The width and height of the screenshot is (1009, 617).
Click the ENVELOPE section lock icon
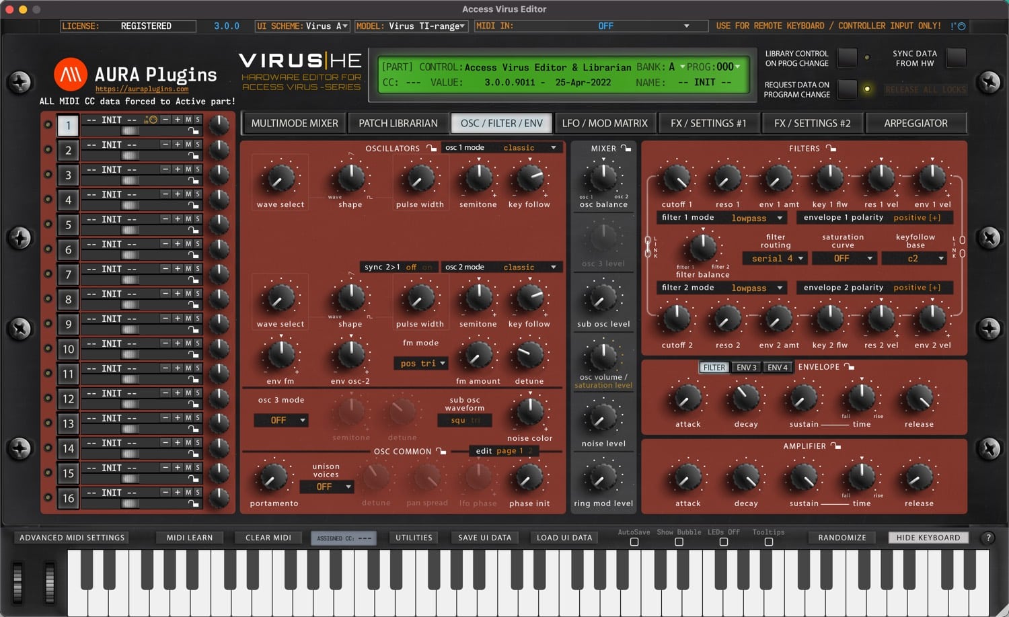(849, 366)
